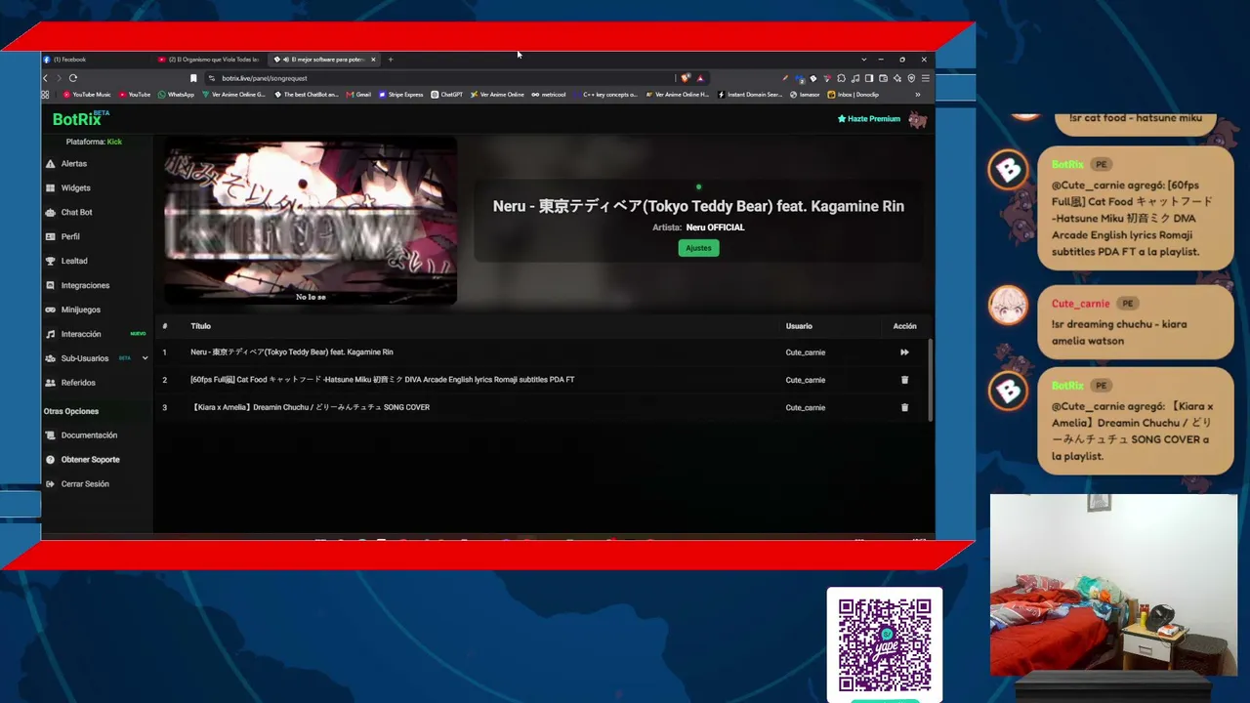Screen dimensions: 1250x703
Task: Show more bookmarks with the overflow chevron
Action: click(917, 95)
